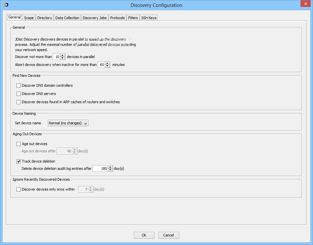
Task: Decrease audit log deletion days down arrow
Action: (x=110, y=170)
